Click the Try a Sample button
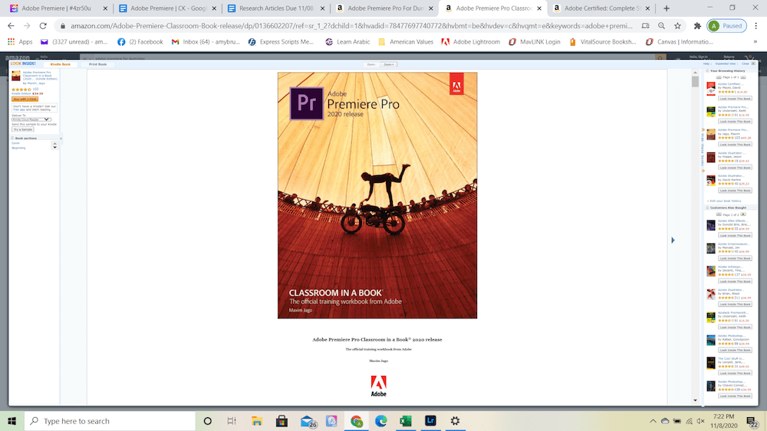 tap(23, 129)
